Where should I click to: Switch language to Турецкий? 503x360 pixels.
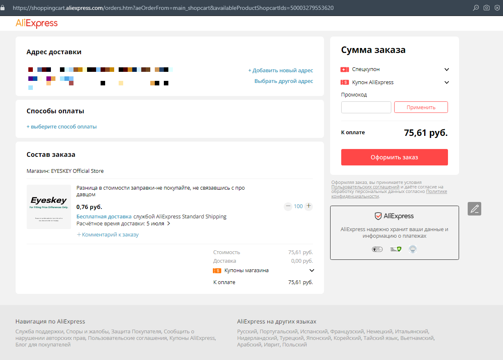[x=292, y=338]
